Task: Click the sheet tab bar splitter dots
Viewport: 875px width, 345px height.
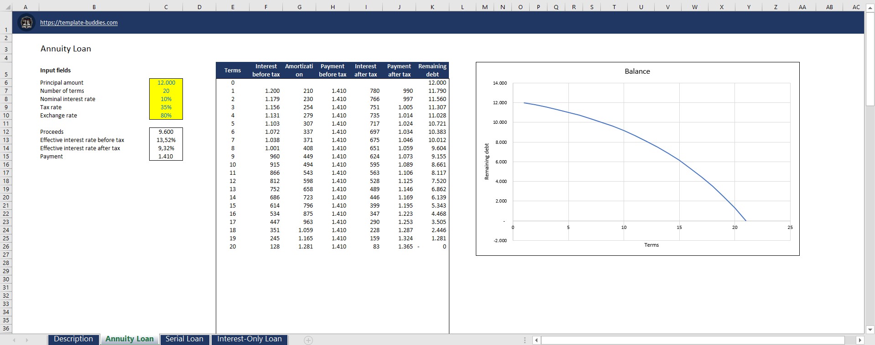Action: pos(525,340)
